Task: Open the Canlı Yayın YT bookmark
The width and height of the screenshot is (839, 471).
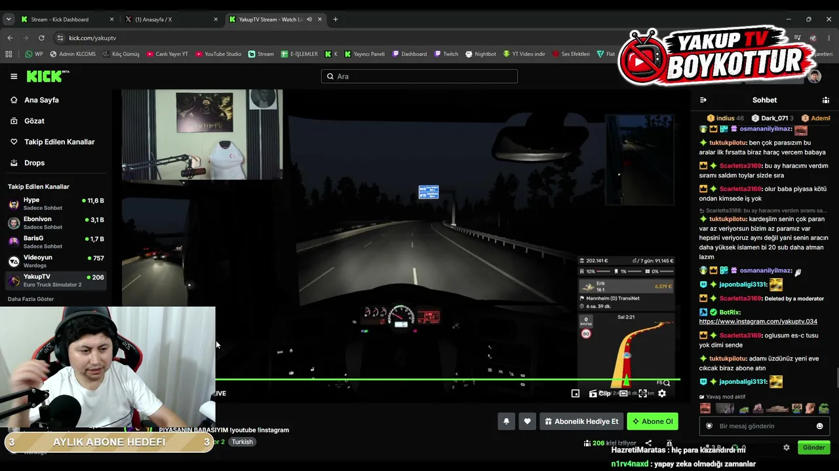Action: click(167, 54)
